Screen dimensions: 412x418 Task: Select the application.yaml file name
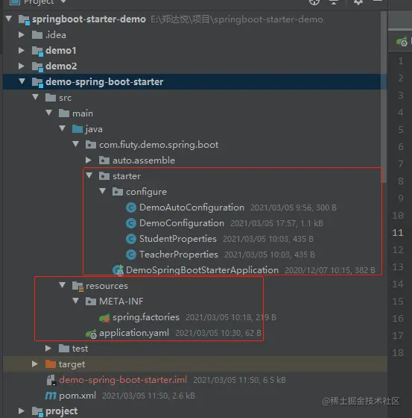point(134,333)
